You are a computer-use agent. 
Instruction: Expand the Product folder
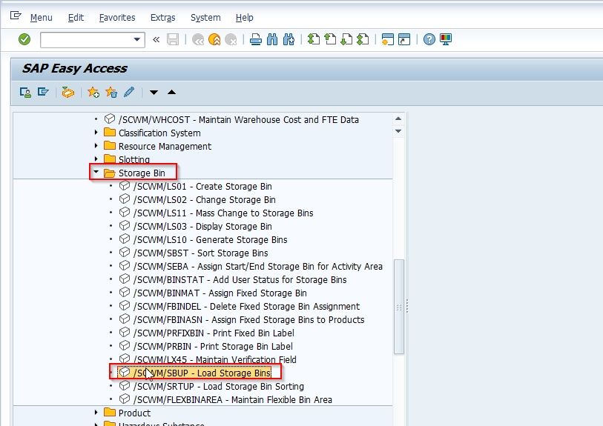(x=96, y=413)
